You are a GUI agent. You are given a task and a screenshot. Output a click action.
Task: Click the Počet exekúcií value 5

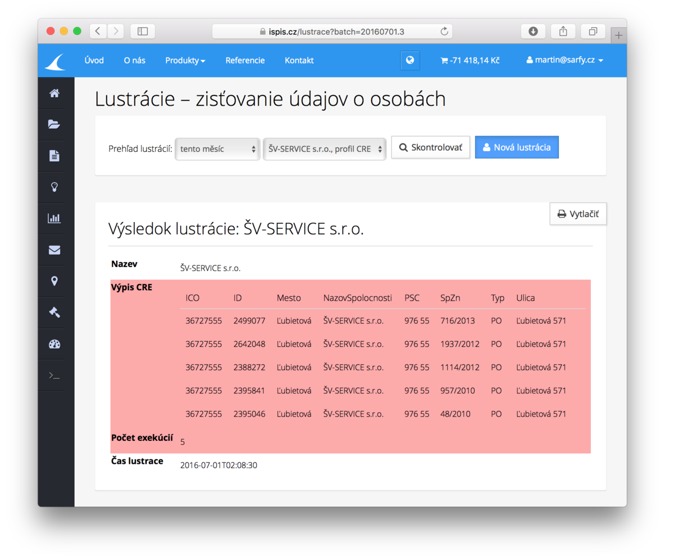[183, 442]
